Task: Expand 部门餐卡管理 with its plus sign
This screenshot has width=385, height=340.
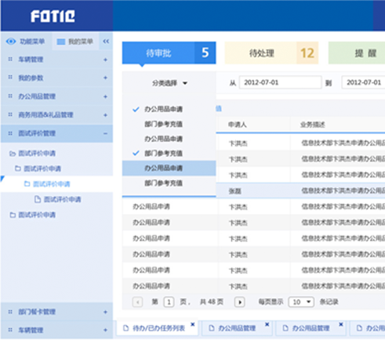Action: (105, 312)
